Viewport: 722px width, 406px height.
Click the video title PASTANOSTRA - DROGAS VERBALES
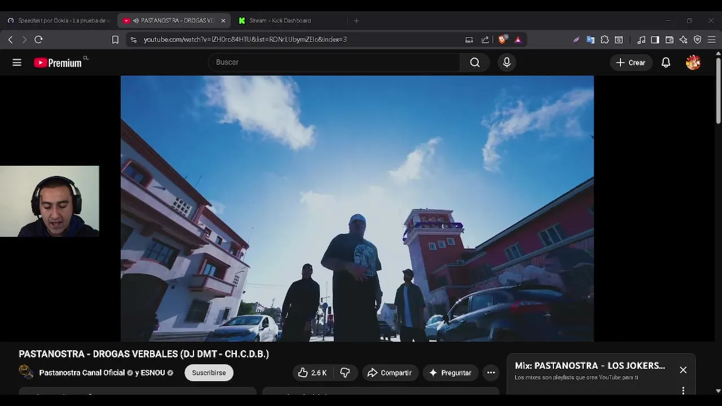point(144,354)
